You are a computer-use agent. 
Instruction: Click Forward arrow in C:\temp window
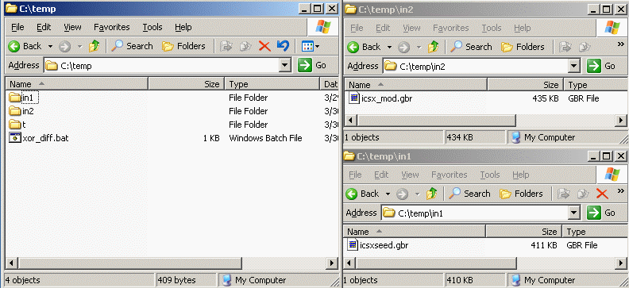point(64,47)
